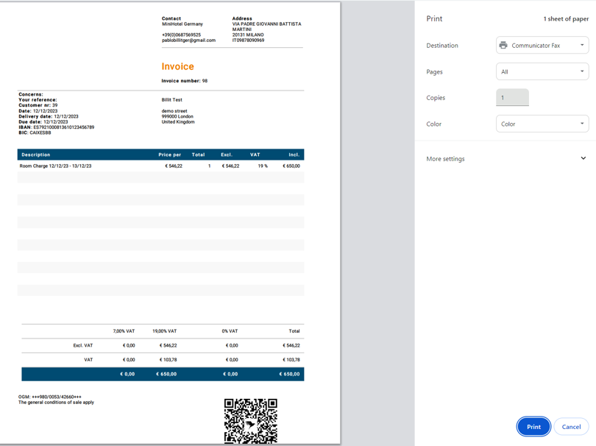596x446 pixels.
Task: Open the Pages dropdown set to All
Action: tap(542, 71)
